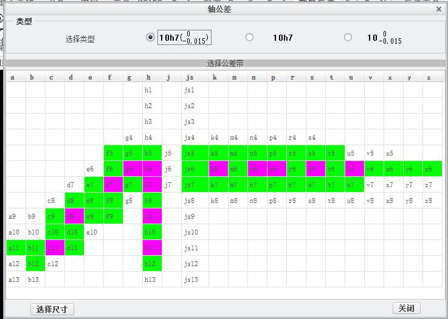The width and height of the screenshot is (448, 319).
Task: Select the f9 cell
Action: click(x=113, y=216)
